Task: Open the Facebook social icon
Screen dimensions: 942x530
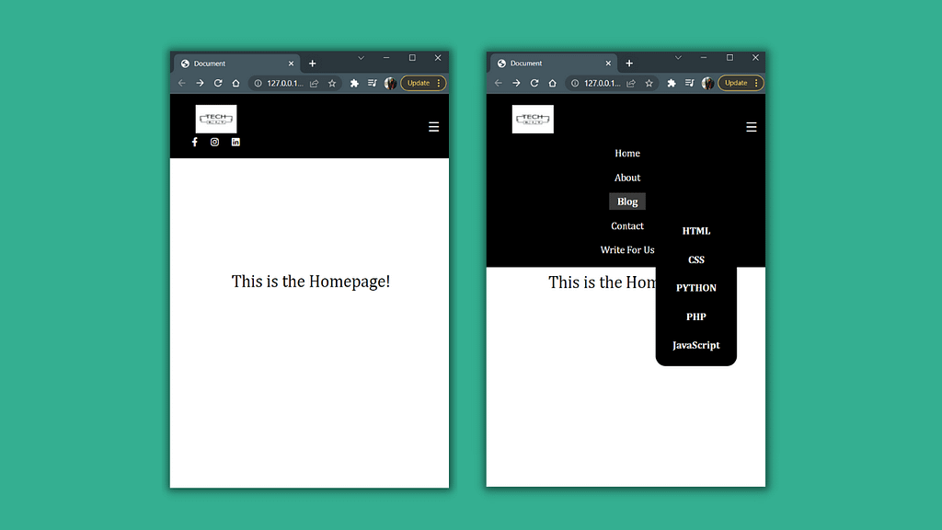Action: (194, 142)
